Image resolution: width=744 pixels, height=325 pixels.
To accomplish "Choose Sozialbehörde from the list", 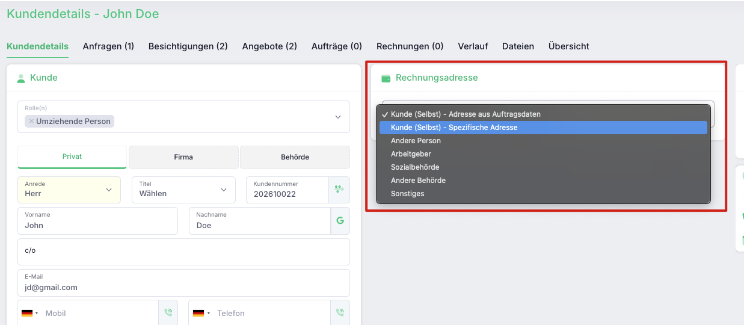I will point(543,167).
